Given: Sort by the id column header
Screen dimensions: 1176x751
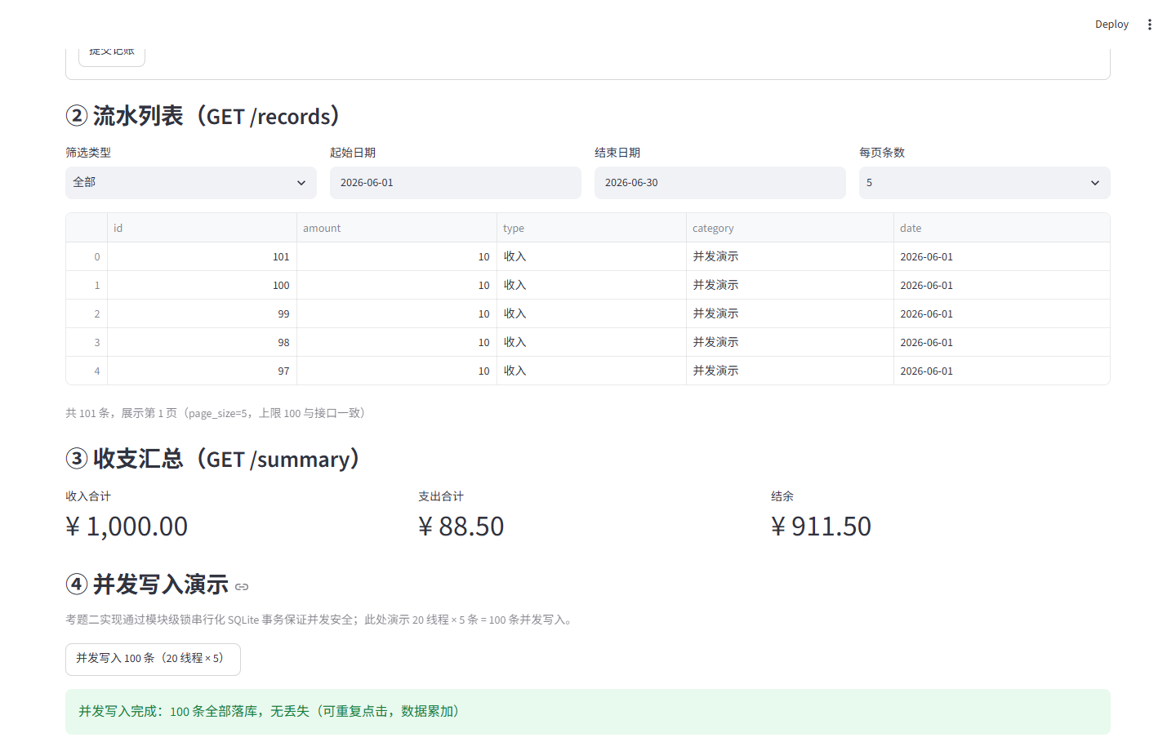Looking at the screenshot, I should click(x=202, y=228).
